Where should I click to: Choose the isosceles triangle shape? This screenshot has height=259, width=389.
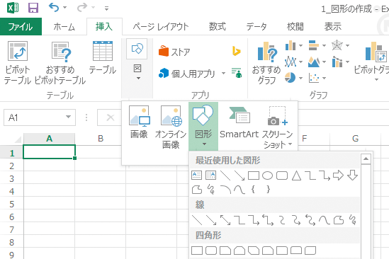pos(296,175)
